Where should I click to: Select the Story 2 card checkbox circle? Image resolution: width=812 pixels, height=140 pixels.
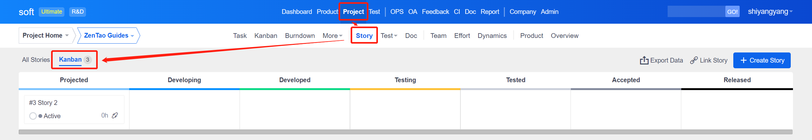click(x=33, y=116)
